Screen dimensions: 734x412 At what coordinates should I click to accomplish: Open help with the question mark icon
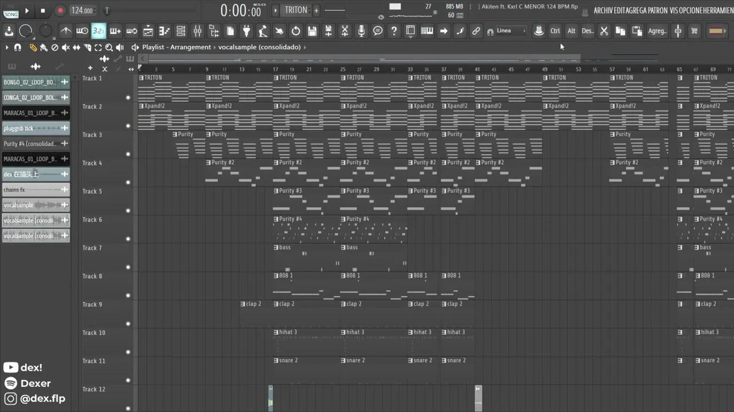[x=394, y=31]
